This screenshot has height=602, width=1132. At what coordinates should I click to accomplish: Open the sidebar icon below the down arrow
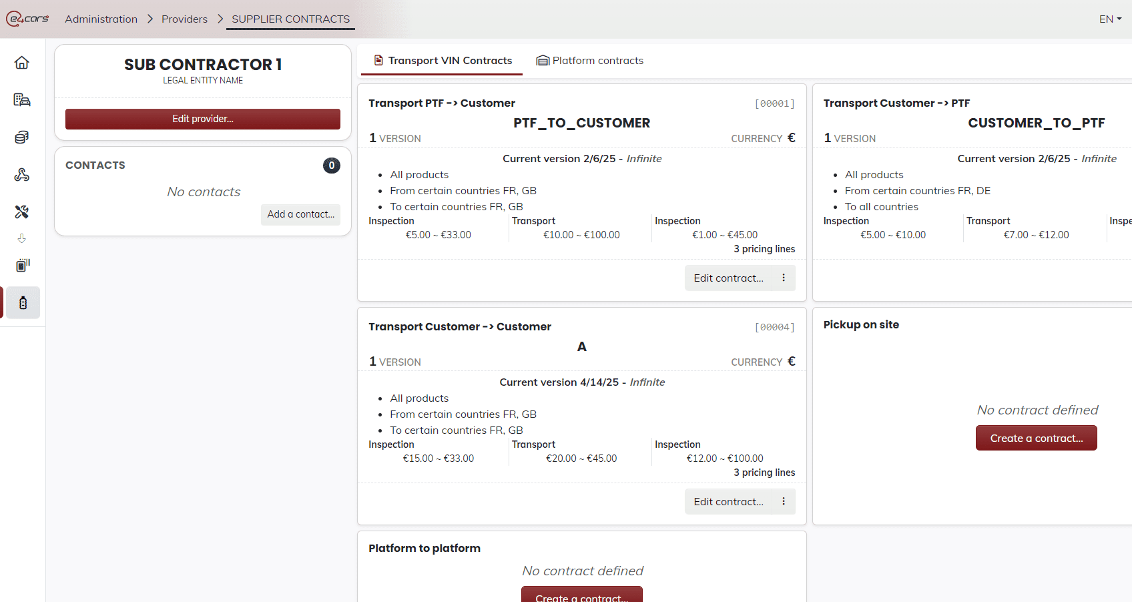pos(22,266)
